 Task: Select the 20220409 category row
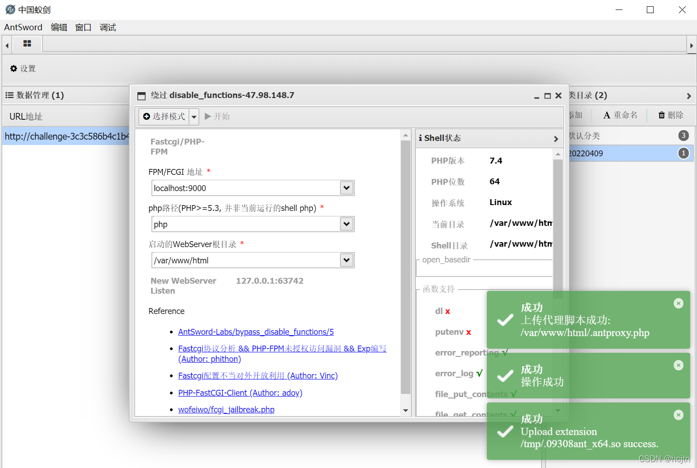pyautogui.click(x=631, y=154)
